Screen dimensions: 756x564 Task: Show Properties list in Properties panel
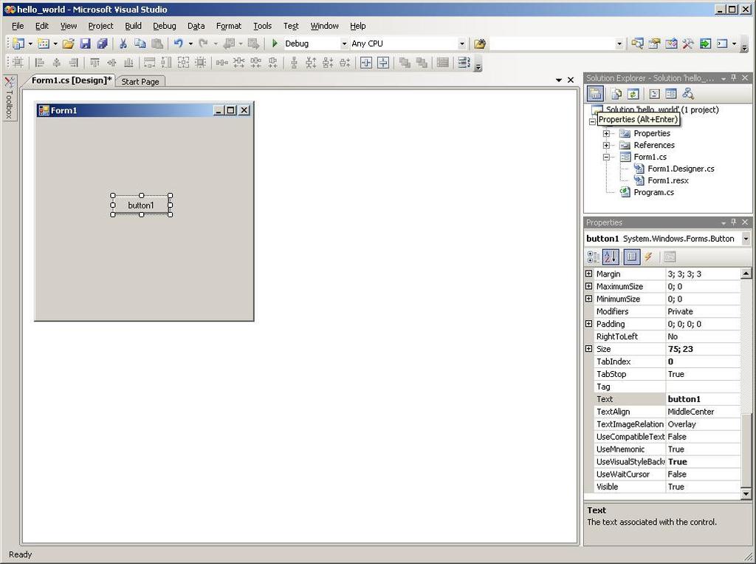click(632, 257)
